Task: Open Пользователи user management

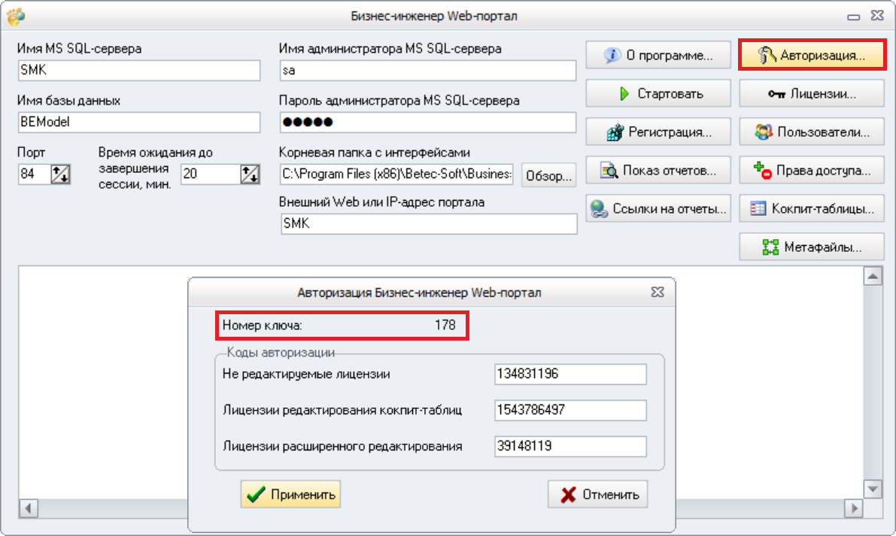Action: pos(812,132)
